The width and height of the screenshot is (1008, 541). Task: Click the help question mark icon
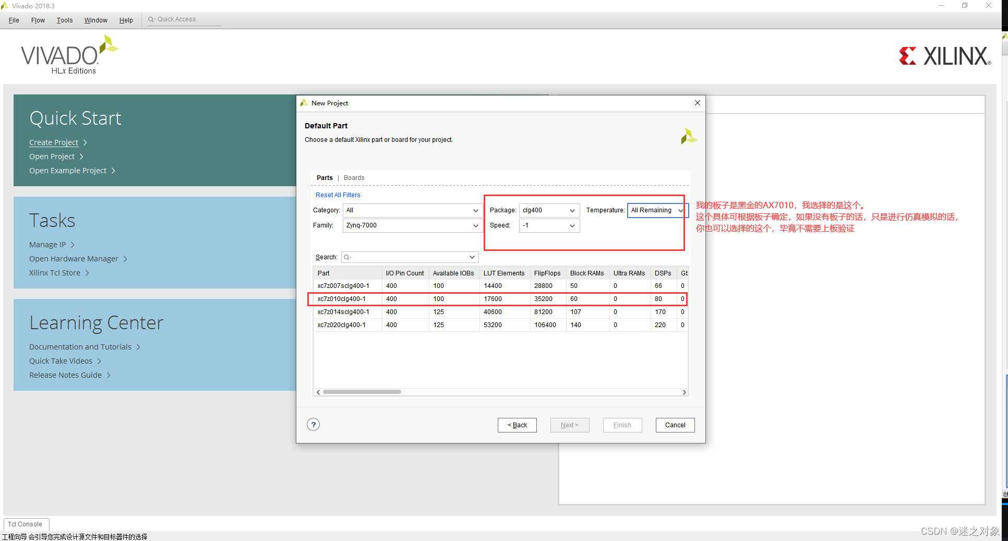[313, 425]
